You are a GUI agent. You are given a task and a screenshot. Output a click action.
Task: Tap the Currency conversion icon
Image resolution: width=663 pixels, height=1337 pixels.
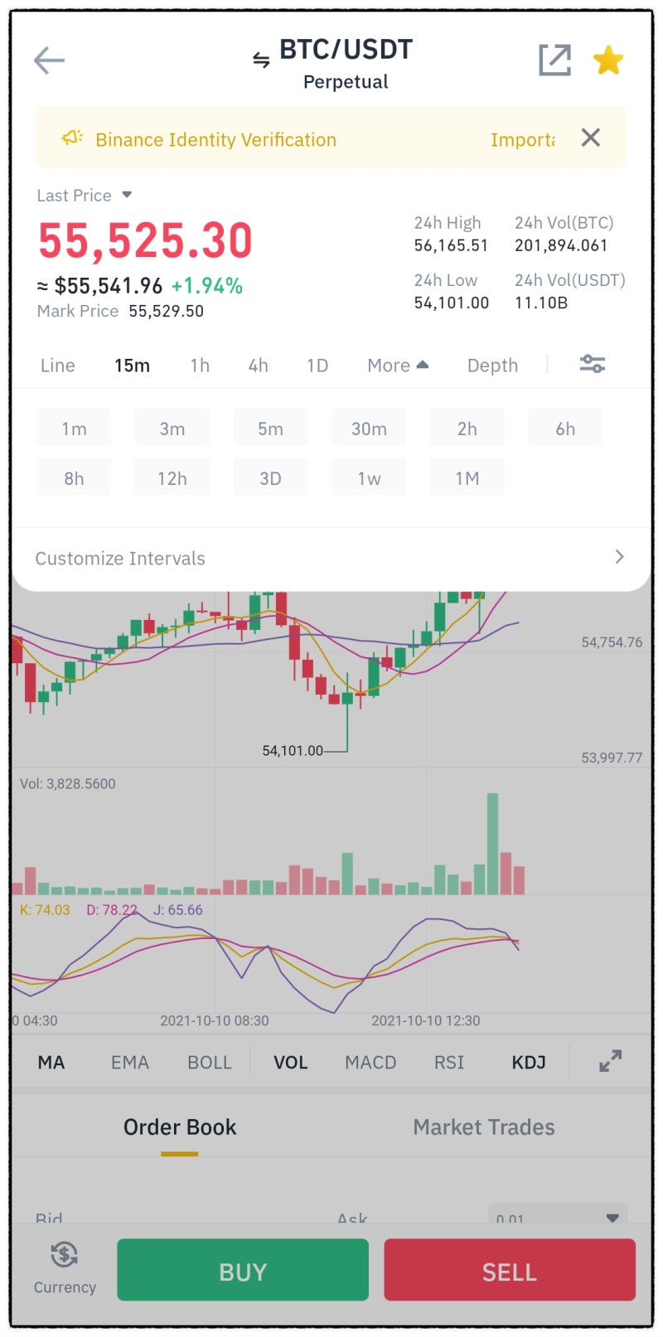(65, 1255)
